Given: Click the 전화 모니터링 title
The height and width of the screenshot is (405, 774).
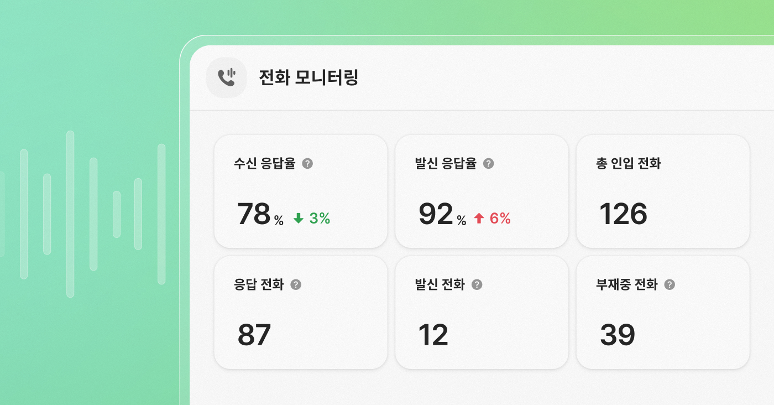Looking at the screenshot, I should 308,78.
